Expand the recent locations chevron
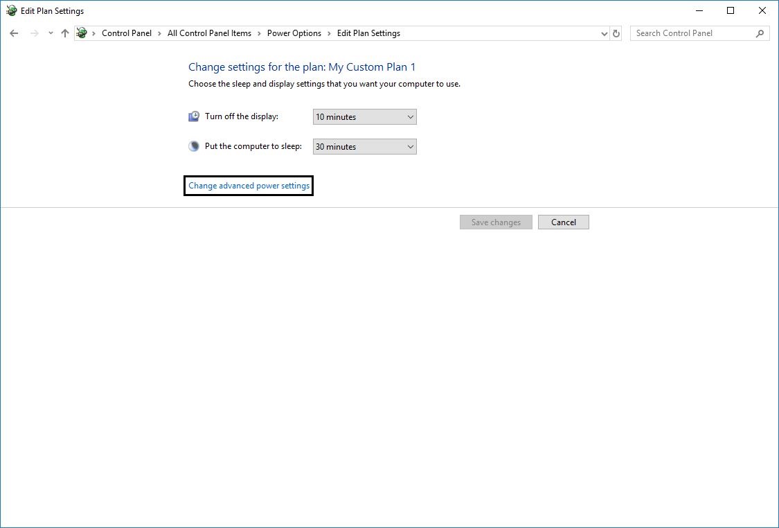Image resolution: width=779 pixels, height=528 pixels. coord(49,33)
